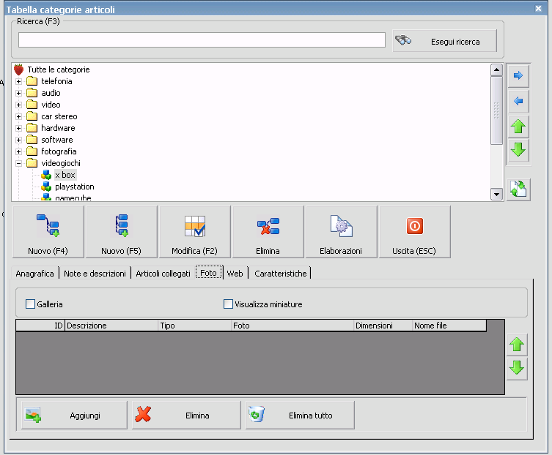Move photo up with green arrow beside grid
The image size is (552, 455).
pos(517,345)
